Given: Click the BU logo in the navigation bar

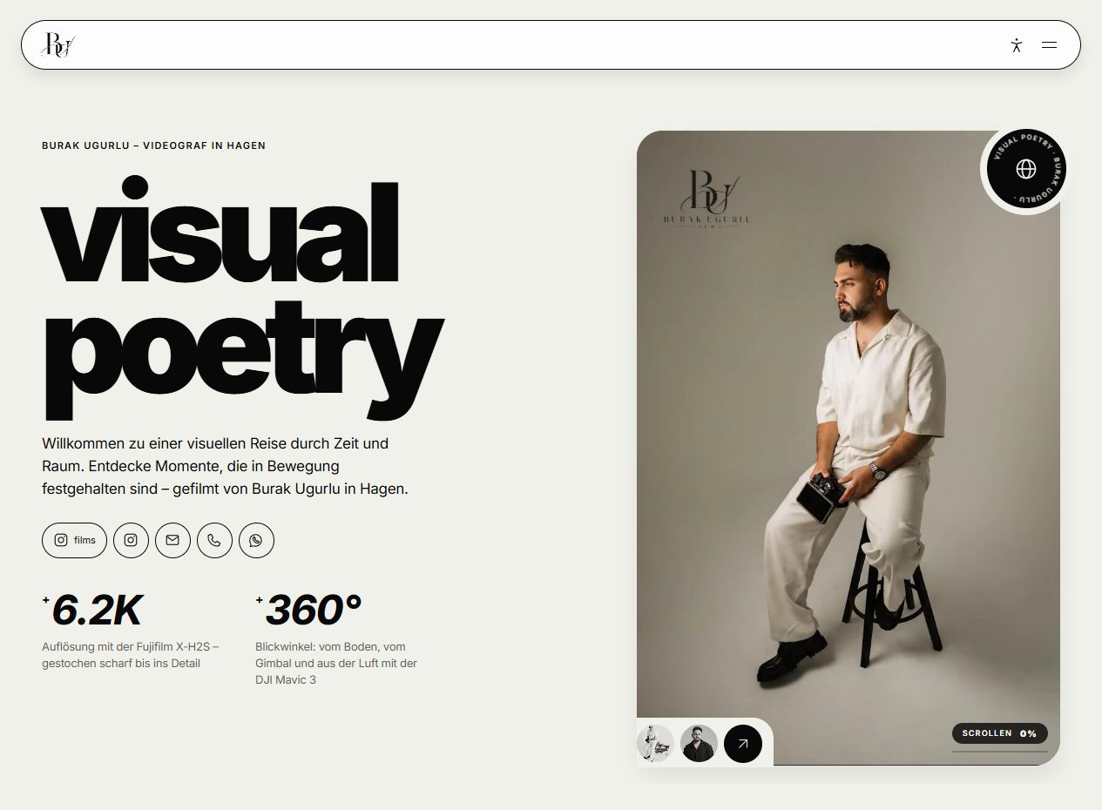Looking at the screenshot, I should tap(59, 44).
